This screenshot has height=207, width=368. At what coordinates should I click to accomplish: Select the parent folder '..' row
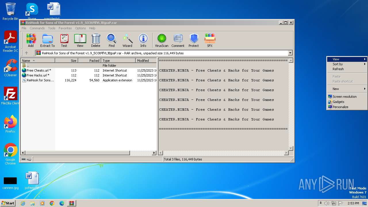click(89, 66)
